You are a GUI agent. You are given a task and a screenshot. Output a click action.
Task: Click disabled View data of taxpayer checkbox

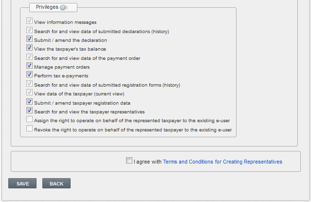[29, 92]
